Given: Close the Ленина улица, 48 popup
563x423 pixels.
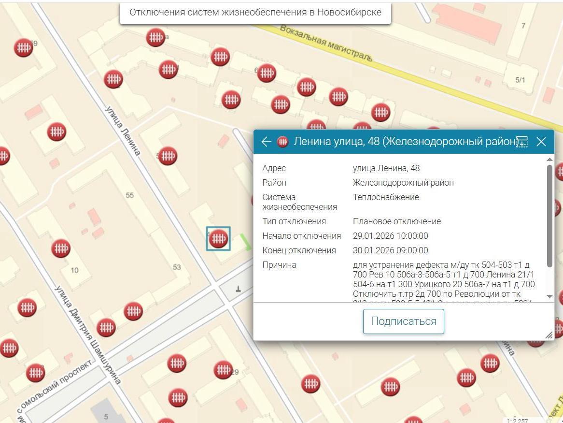Looking at the screenshot, I should click(541, 142).
